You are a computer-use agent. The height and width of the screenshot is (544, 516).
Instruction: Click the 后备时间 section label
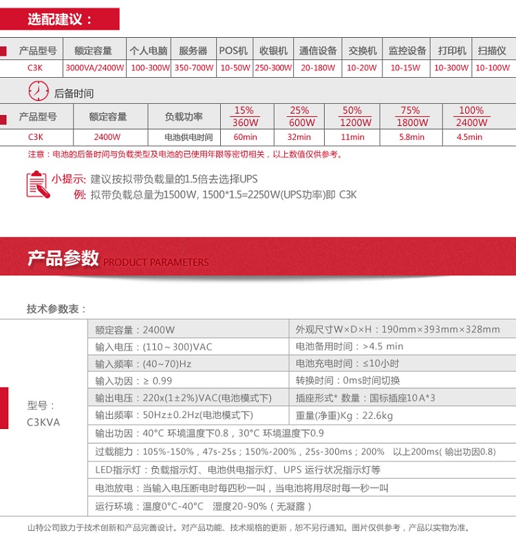click(x=74, y=94)
